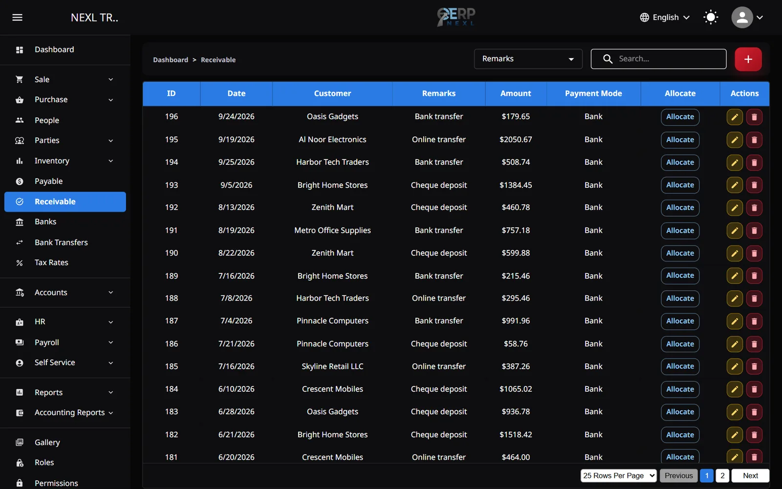Expand the Payroll sidebar menu
This screenshot has height=489, width=782.
(65, 342)
